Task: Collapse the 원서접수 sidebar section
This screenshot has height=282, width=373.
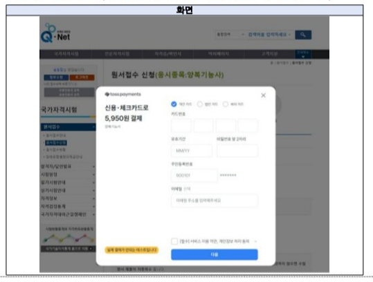Action: [x=69, y=127]
